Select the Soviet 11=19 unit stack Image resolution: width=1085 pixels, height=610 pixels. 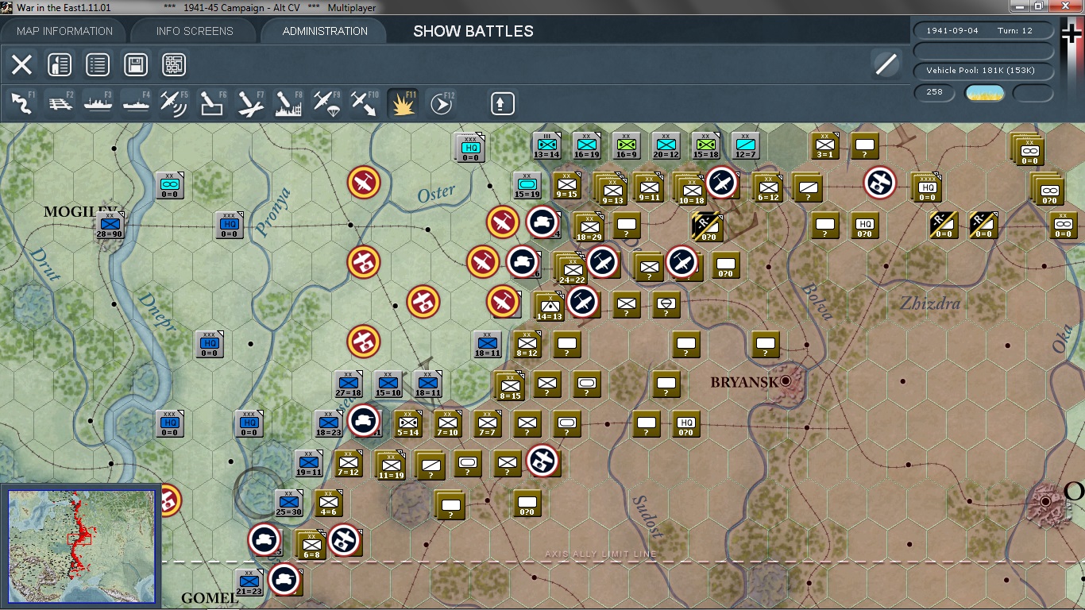click(390, 465)
